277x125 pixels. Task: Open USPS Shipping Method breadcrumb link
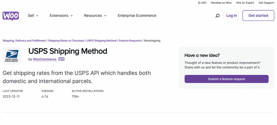101,41
